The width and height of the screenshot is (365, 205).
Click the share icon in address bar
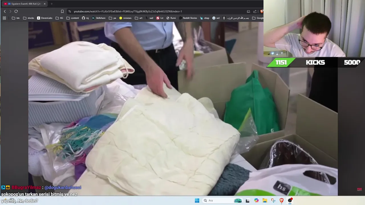(x=255, y=11)
